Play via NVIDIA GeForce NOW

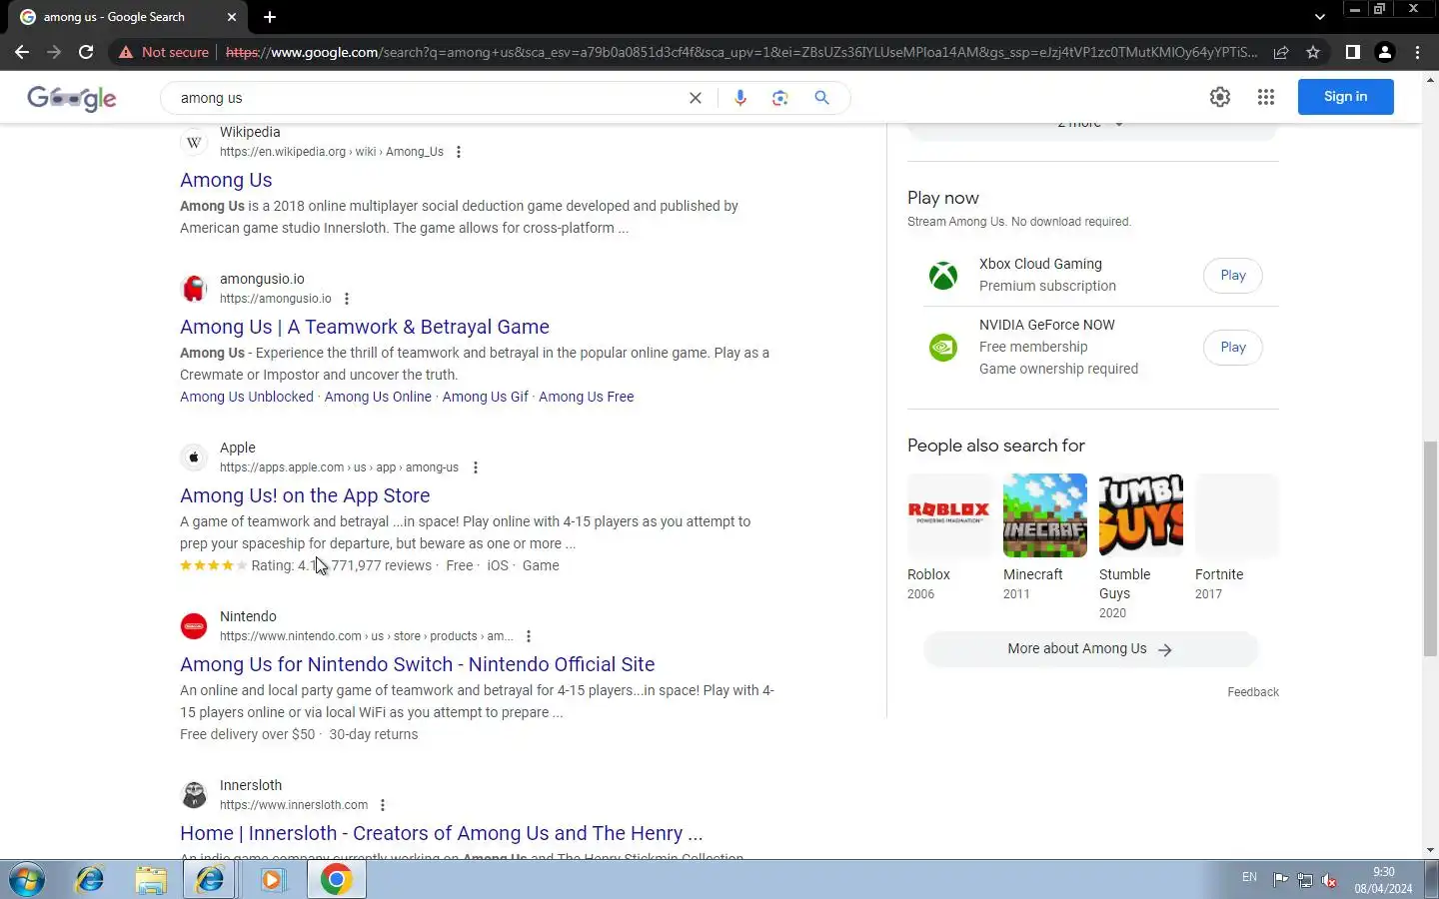1233,348
